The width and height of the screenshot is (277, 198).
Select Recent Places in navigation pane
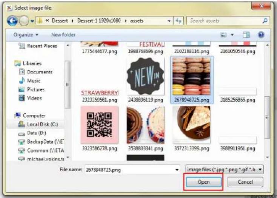tap(42, 46)
